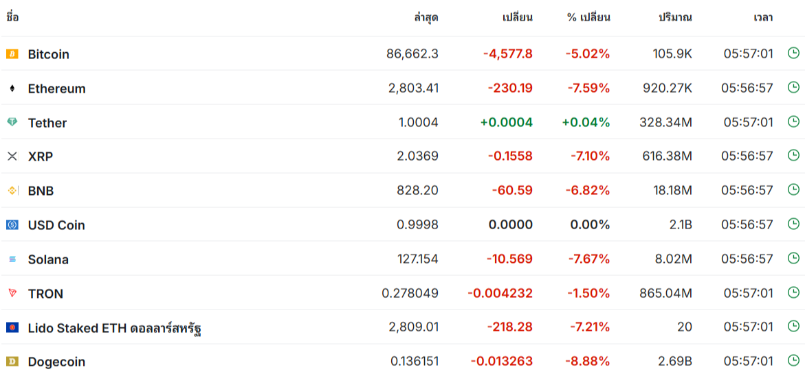
Task: Sort by the ปริมาณ column header
Action: click(675, 18)
